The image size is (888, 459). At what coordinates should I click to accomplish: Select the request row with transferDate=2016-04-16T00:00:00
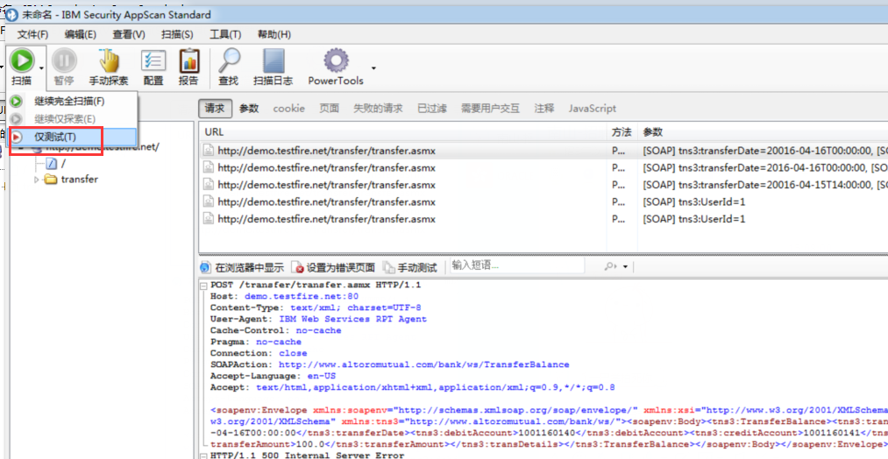[x=543, y=168]
